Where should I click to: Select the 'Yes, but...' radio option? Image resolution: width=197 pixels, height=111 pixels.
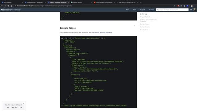click(11, 107)
